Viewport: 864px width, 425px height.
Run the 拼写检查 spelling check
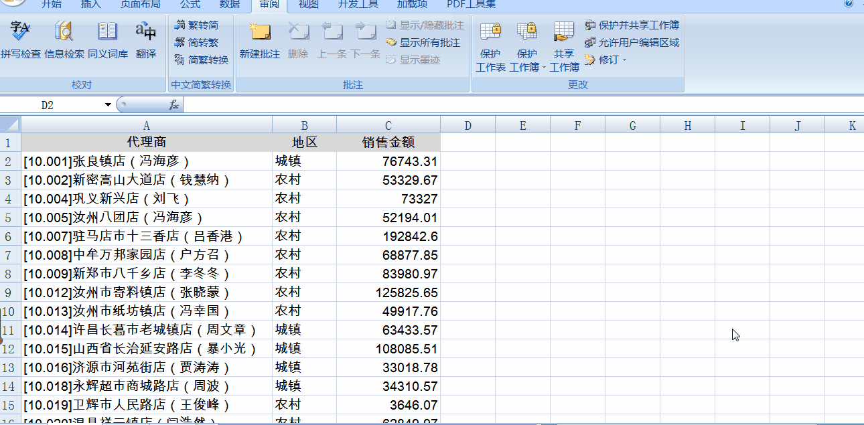click(x=20, y=40)
